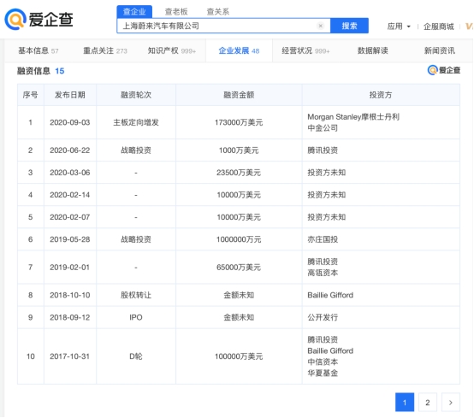This screenshot has width=474, height=418.
Task: Click the 融资轮次 column header
Action: [136, 95]
